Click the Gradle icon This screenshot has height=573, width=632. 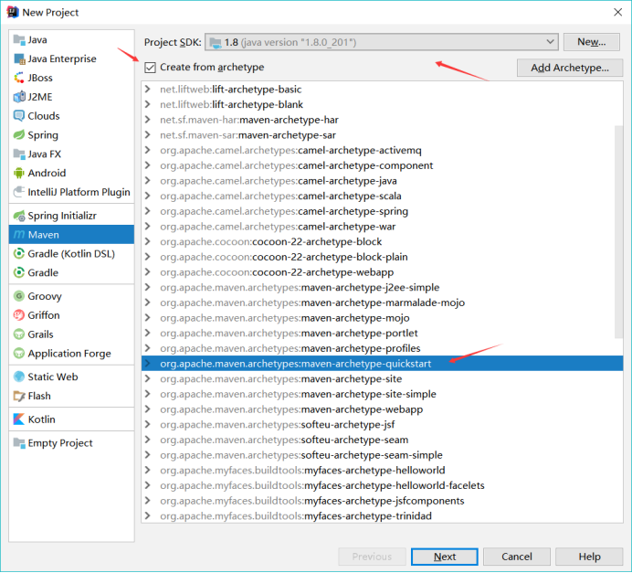pos(19,272)
